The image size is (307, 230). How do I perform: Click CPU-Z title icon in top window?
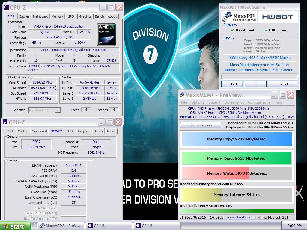click(x=6, y=7)
